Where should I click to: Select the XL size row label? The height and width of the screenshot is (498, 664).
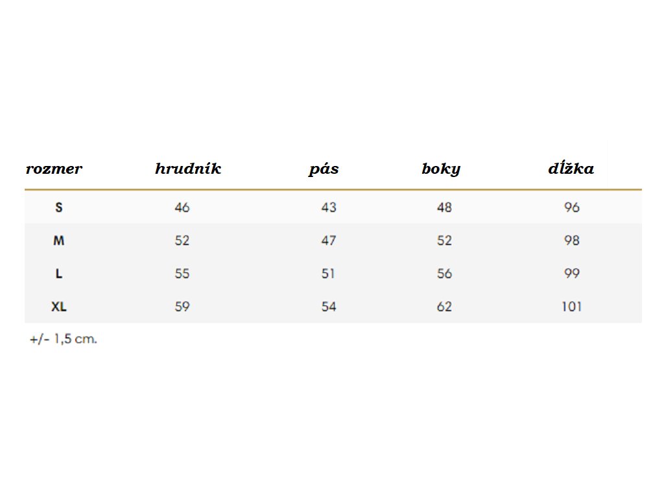coord(59,307)
